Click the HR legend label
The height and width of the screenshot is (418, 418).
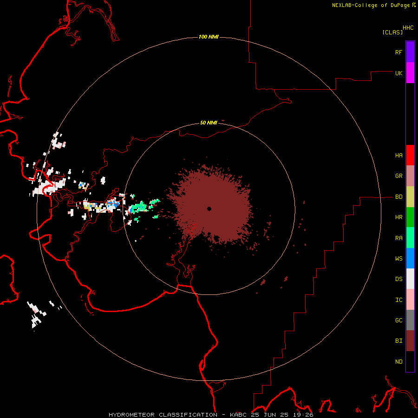click(398, 217)
